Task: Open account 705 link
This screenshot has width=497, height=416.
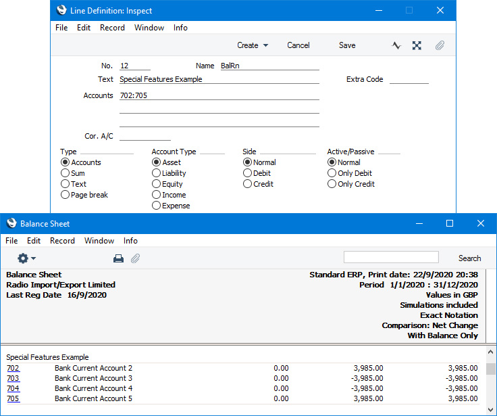Action: tap(13, 398)
